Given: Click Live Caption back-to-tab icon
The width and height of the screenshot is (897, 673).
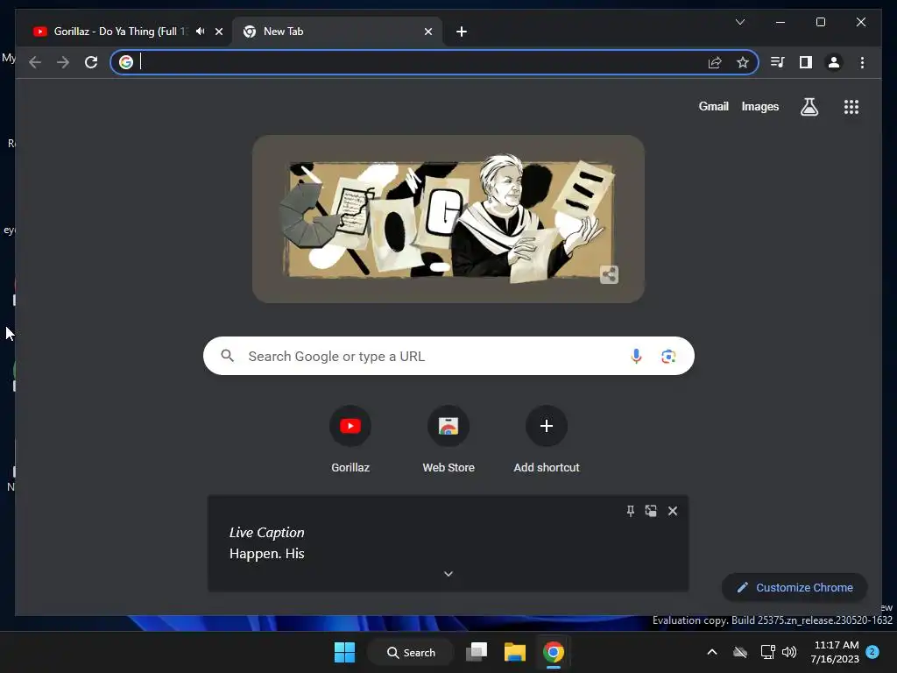Looking at the screenshot, I should coord(651,511).
